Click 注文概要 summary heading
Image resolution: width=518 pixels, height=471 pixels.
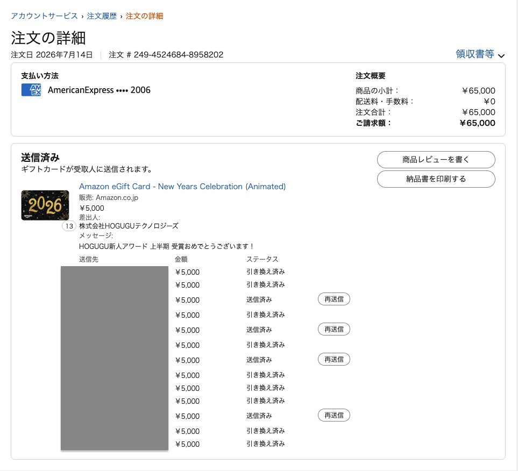(370, 76)
